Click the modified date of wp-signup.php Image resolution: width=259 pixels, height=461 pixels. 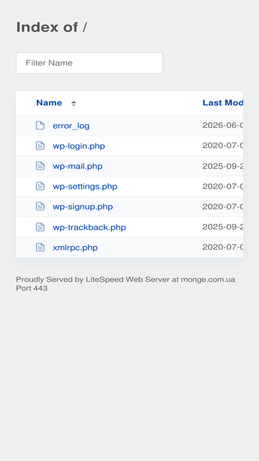coord(223,207)
